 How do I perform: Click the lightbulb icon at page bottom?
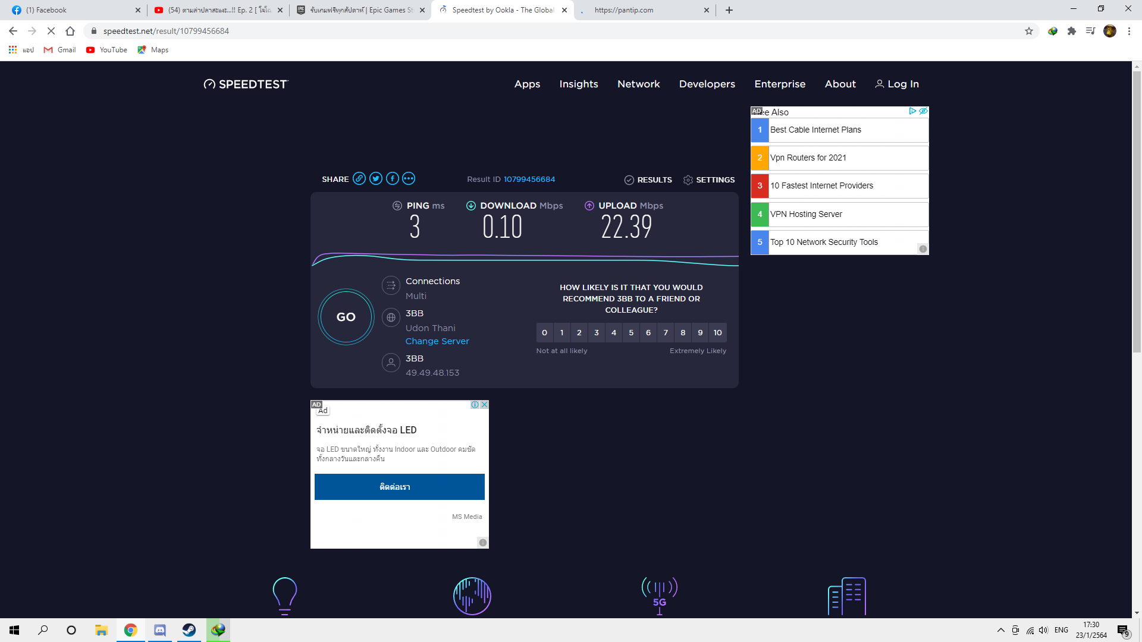(x=284, y=596)
